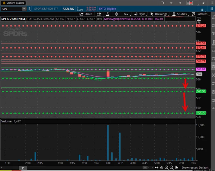Click the MovAvgExponential study label
Viewport: 215px width, 171px height.
point(128,19)
